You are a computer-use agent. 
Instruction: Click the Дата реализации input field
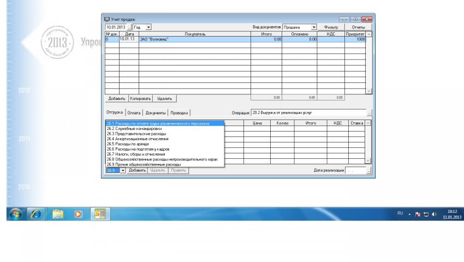[356, 170]
